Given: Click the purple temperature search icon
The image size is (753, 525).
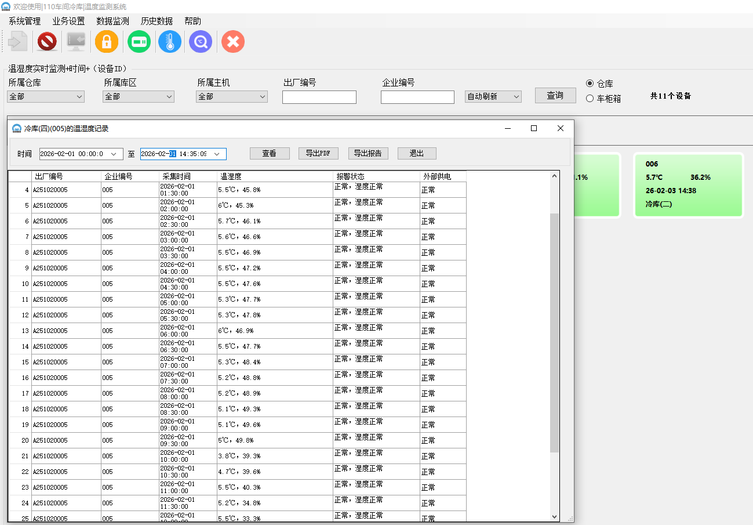Looking at the screenshot, I should tap(201, 42).
